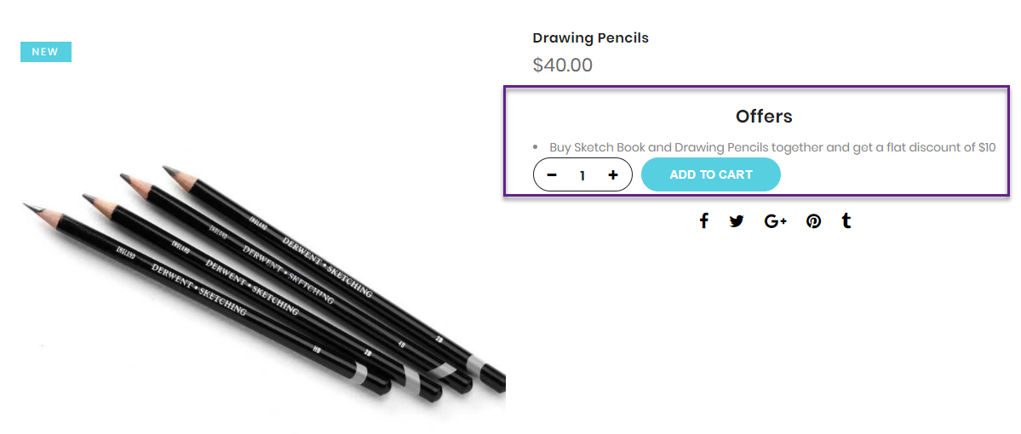Click the offer's bullet point marker
Viewport: 1021px width, 434px height.
535,148
